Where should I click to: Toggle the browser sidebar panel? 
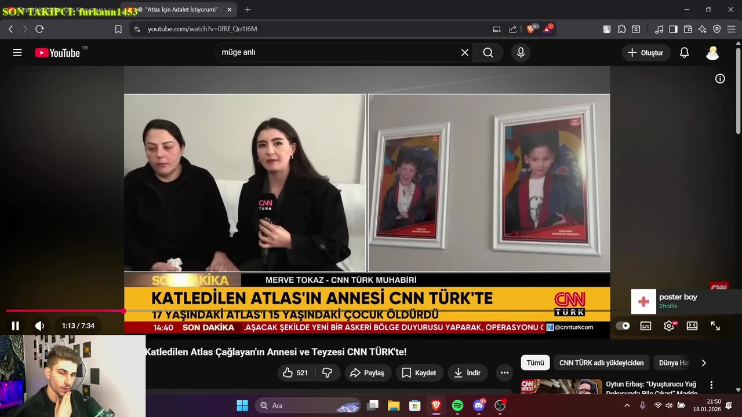(674, 29)
